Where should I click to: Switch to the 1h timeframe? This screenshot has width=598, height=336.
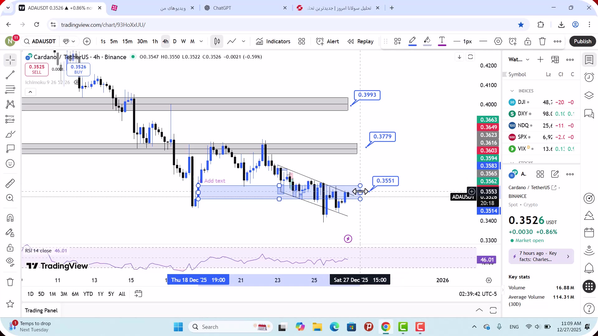[155, 41]
